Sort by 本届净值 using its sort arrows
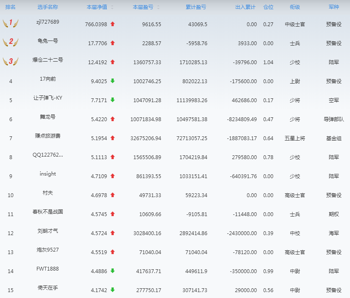 [112, 7]
